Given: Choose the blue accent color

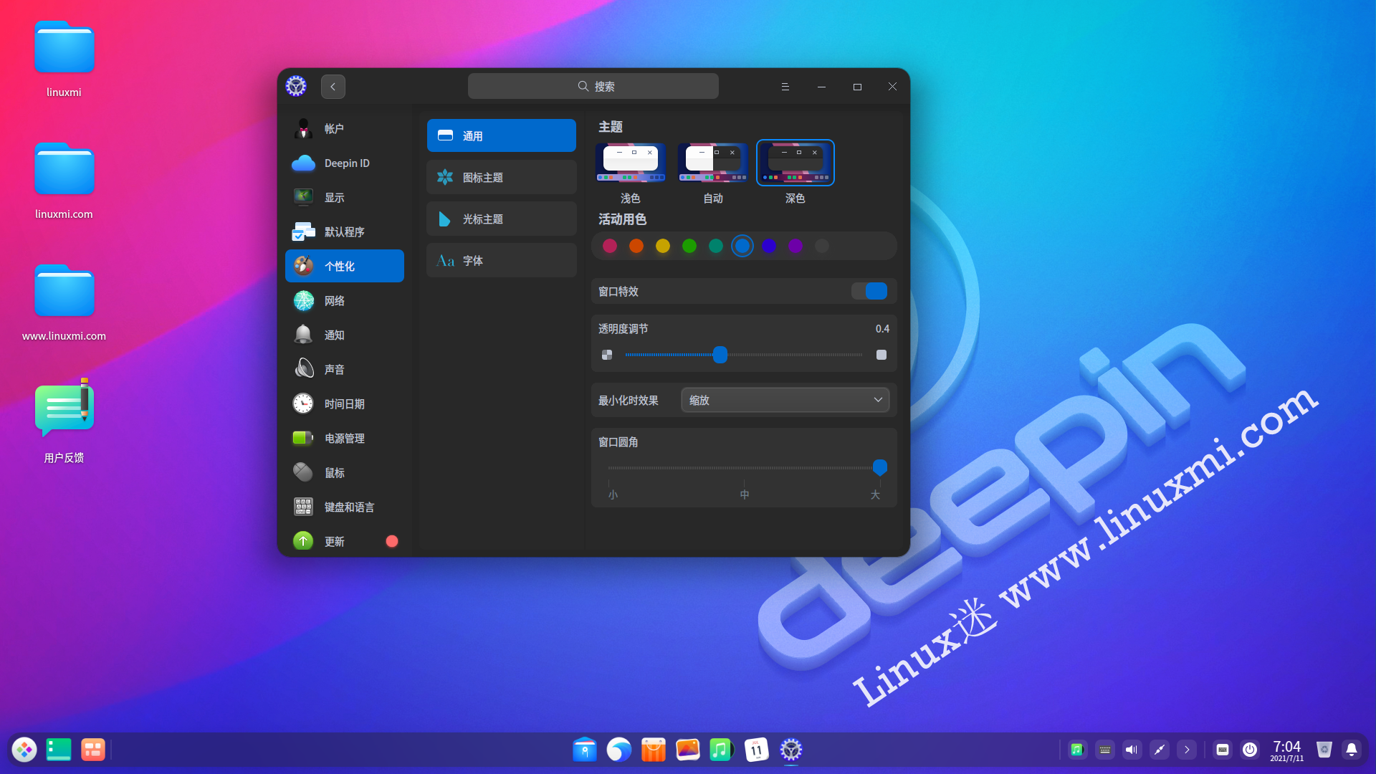Looking at the screenshot, I should [742, 246].
